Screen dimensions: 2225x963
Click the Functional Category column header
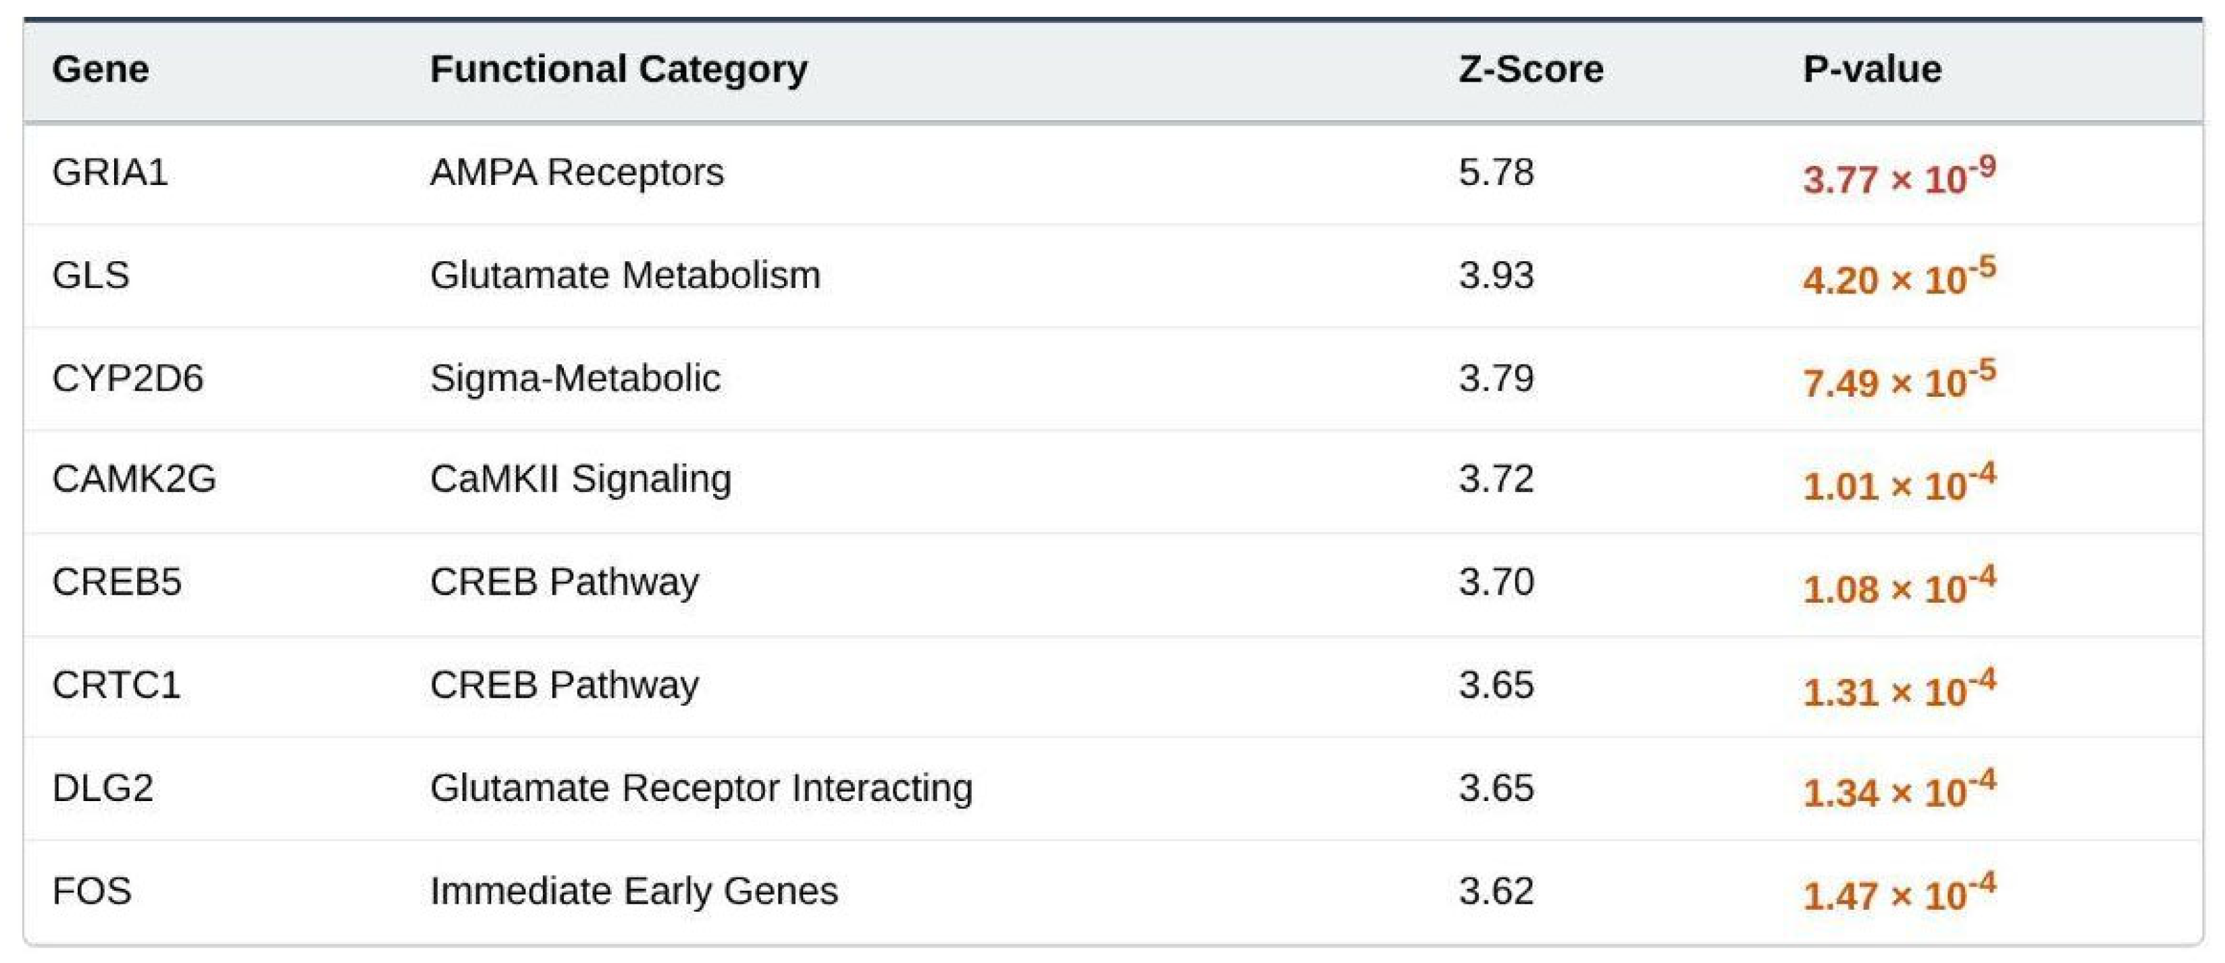(619, 69)
